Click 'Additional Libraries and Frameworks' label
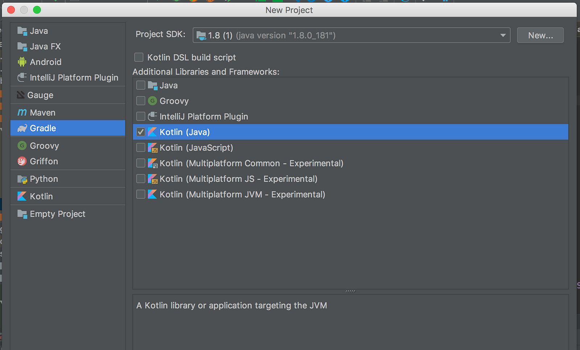 coord(206,72)
